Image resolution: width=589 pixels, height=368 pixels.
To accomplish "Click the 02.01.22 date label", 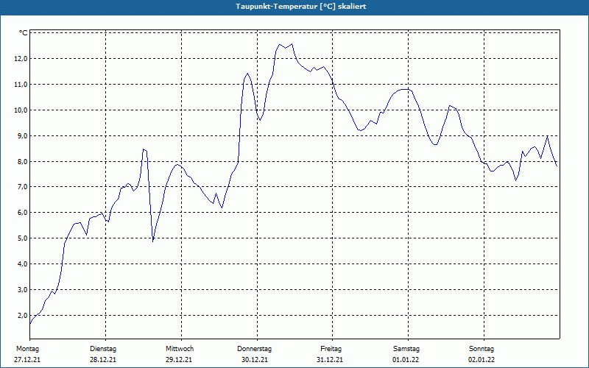I will (482, 360).
